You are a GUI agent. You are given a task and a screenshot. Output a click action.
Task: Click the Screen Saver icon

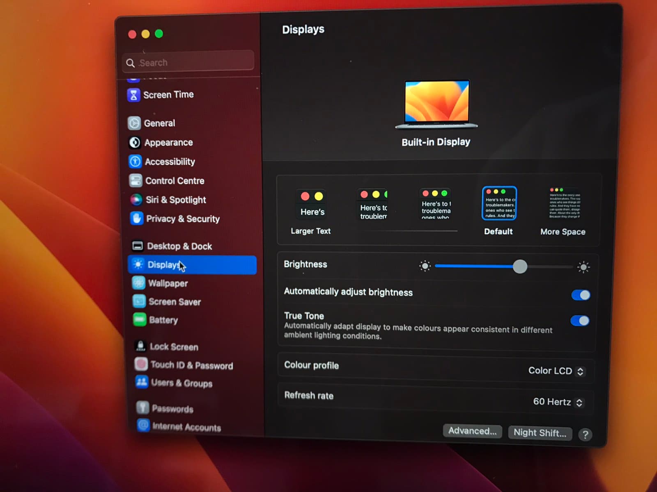coord(139,301)
